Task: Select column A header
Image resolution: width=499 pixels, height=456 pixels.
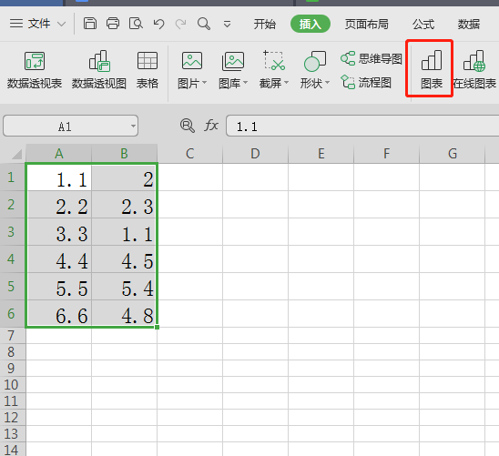Action: coord(59,154)
